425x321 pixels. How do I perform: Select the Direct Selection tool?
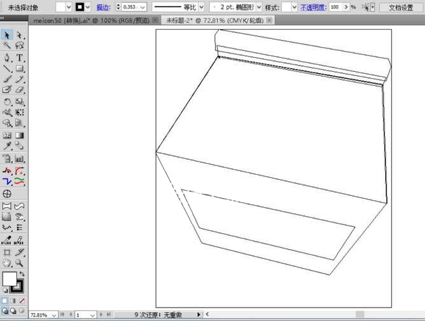[20, 35]
